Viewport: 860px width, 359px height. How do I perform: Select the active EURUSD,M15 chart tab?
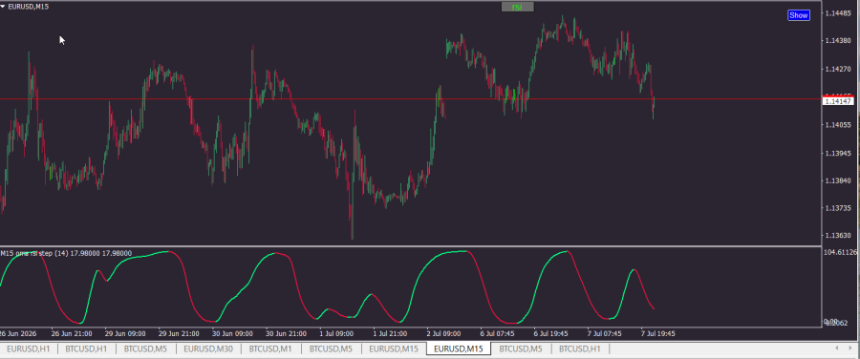(x=459, y=348)
